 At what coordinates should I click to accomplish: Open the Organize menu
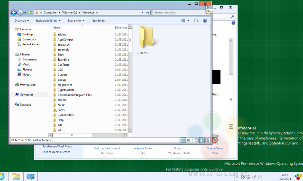pos(22,21)
